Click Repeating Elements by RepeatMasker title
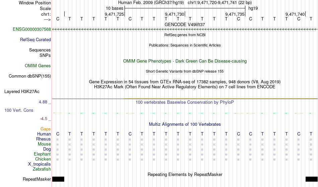This screenshot has height=187, width=318. coord(185,175)
